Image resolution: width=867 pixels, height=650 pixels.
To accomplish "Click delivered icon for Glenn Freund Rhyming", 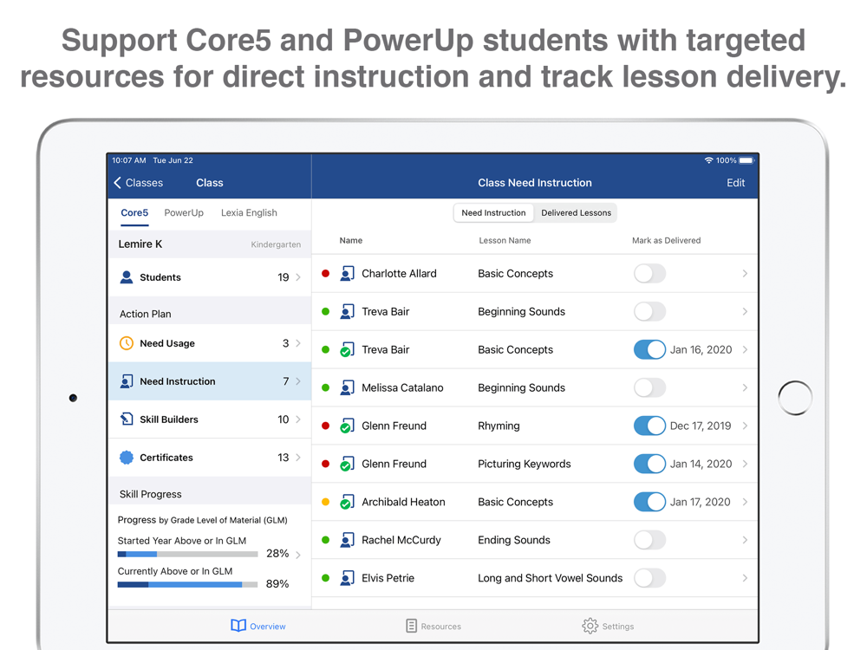I will click(x=347, y=426).
